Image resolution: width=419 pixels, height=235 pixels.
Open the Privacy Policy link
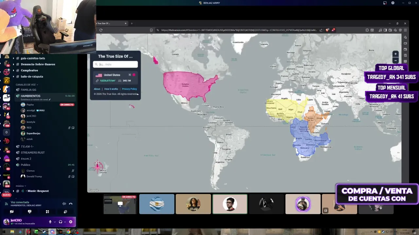click(x=129, y=89)
